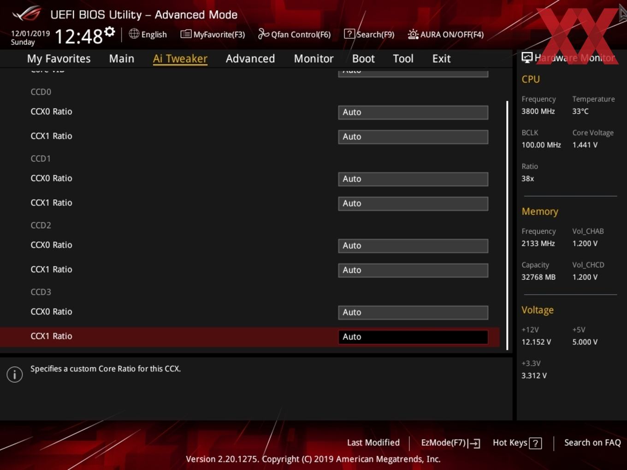Select CCX1 Ratio label under CCD0
This screenshot has width=627, height=470.
point(51,136)
